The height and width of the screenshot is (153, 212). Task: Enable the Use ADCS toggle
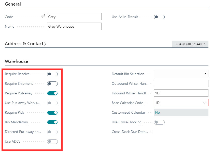click(52, 142)
